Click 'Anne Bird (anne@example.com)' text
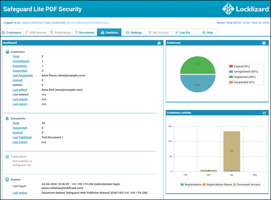Screen dimensions: 271x200 (x=62, y=90)
